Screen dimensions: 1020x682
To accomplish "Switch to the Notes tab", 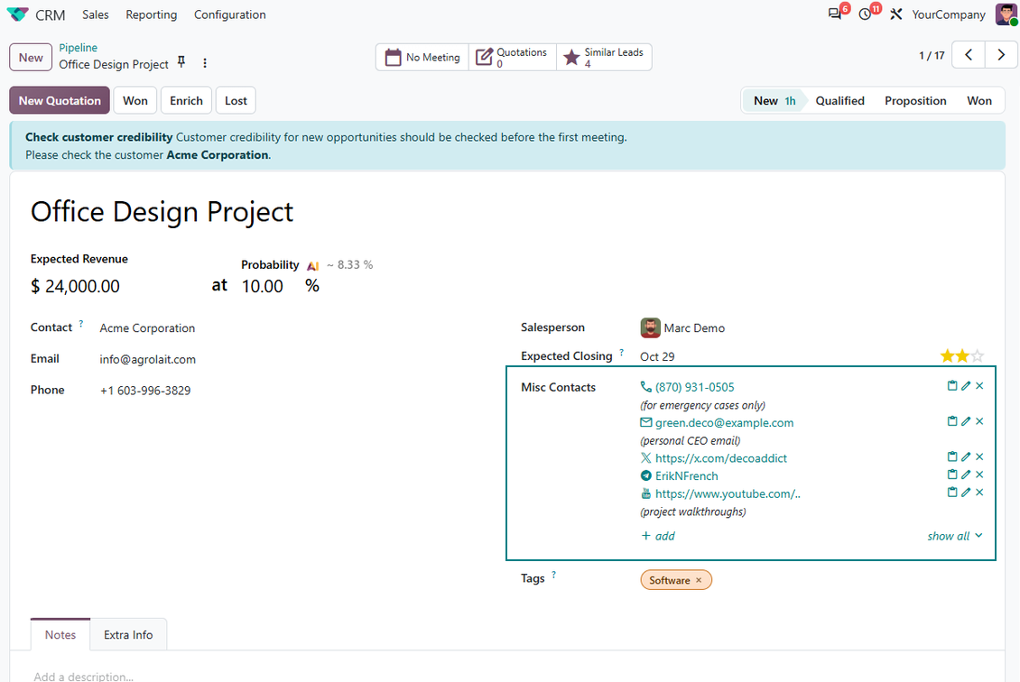I will pos(60,634).
